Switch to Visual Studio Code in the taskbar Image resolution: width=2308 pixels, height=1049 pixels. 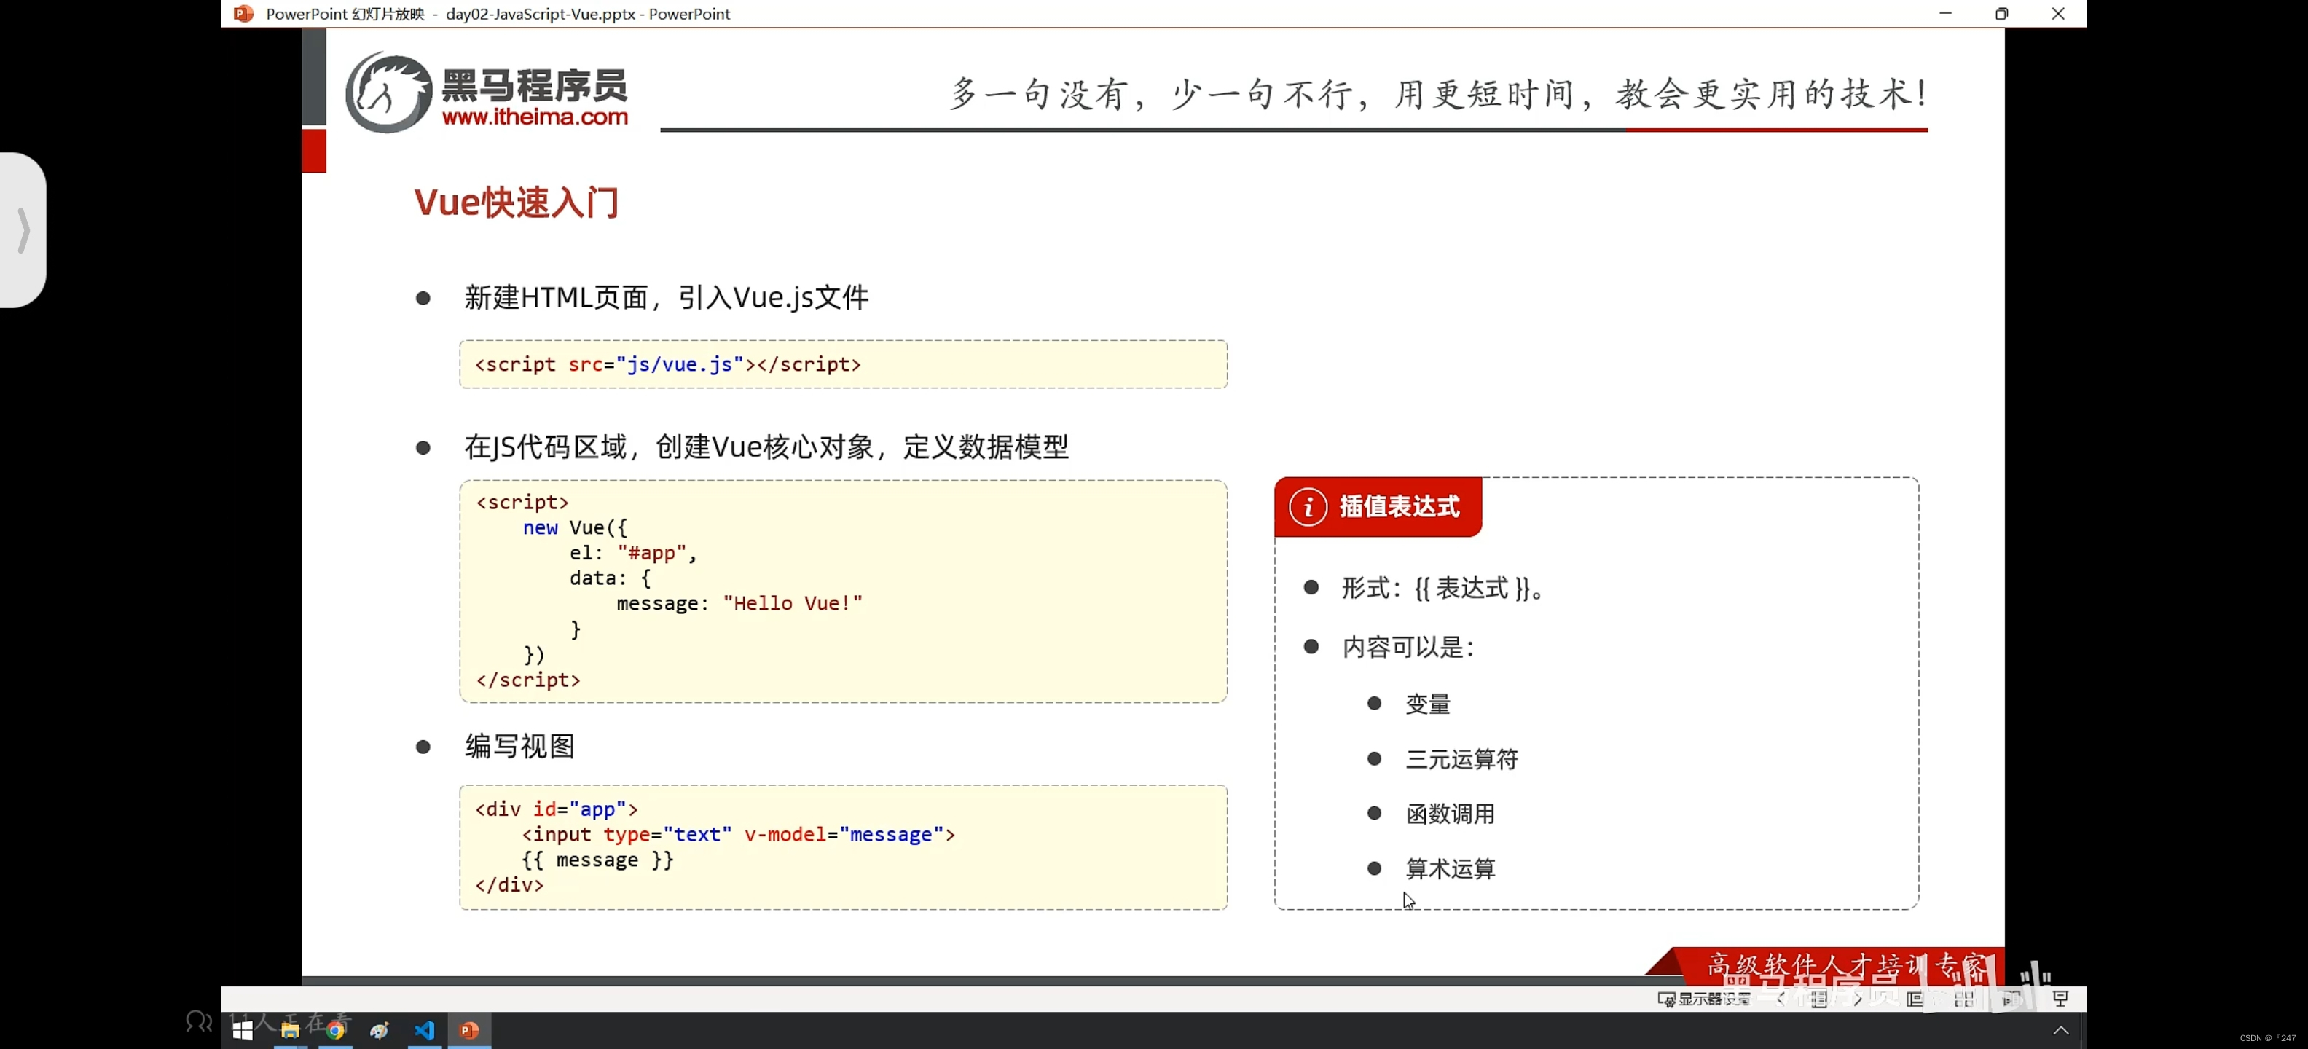(x=425, y=1030)
